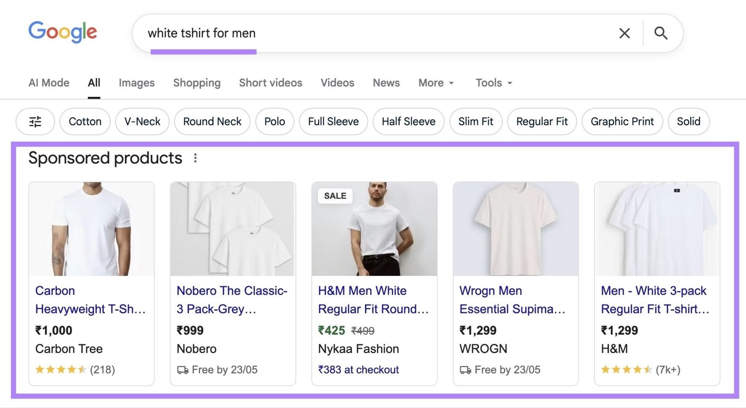Click Nobero Free by 23/05 delivery truck icon
Screen dimensions: 746x408
(x=183, y=370)
